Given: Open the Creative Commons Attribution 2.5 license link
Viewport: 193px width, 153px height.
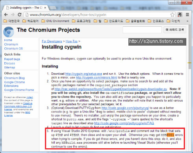Looking at the screenshot, I should tap(18, 106).
